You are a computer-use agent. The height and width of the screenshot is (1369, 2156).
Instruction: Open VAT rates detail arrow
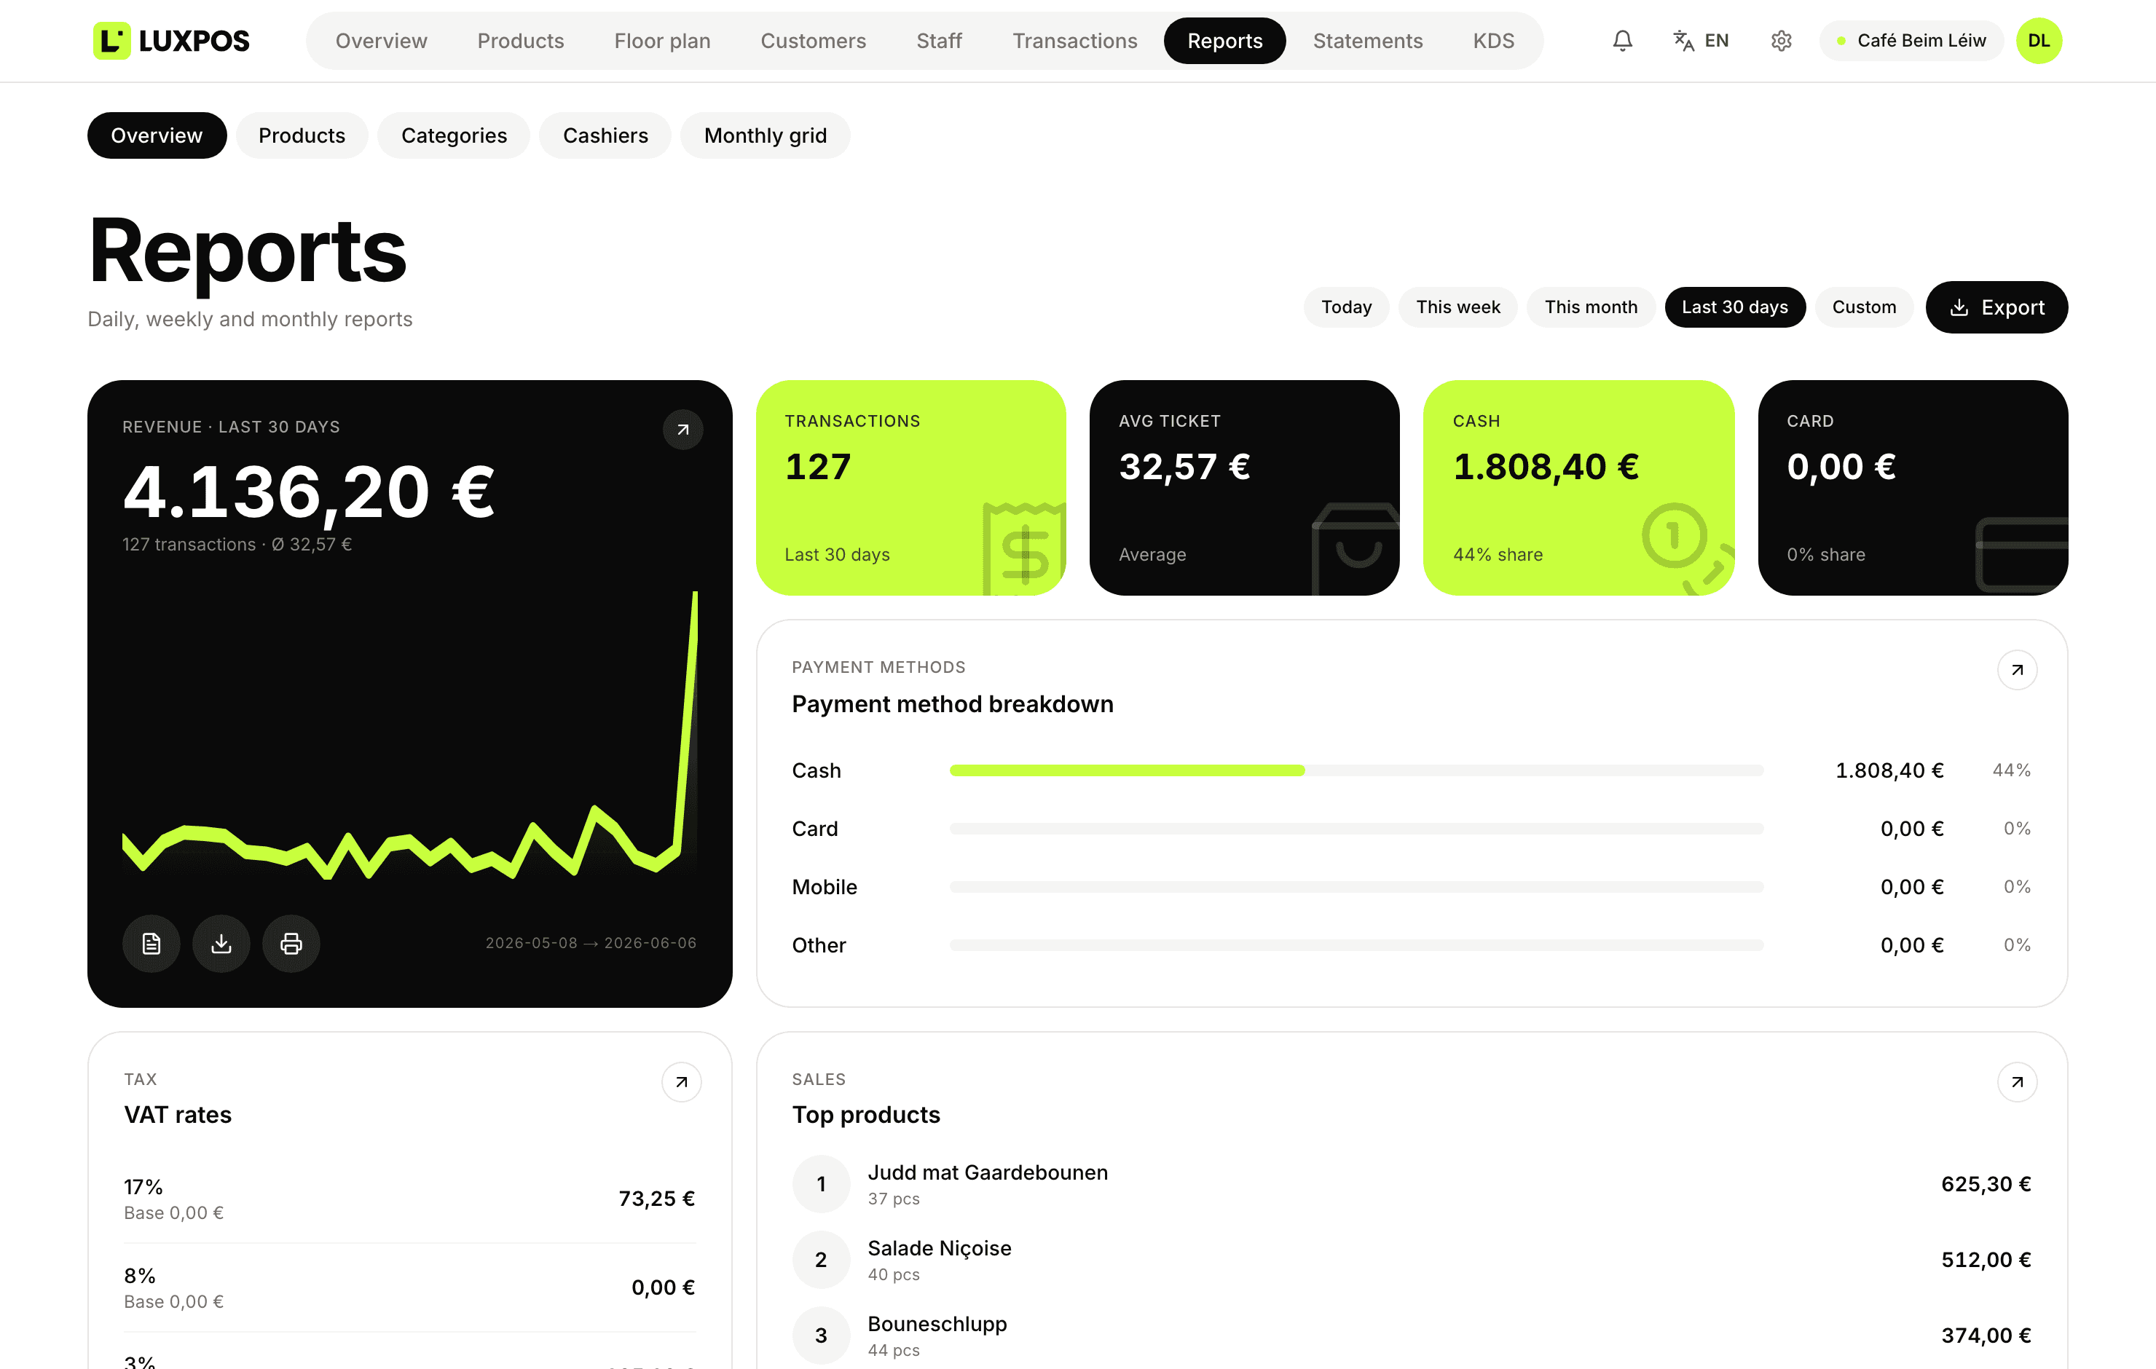point(680,1081)
